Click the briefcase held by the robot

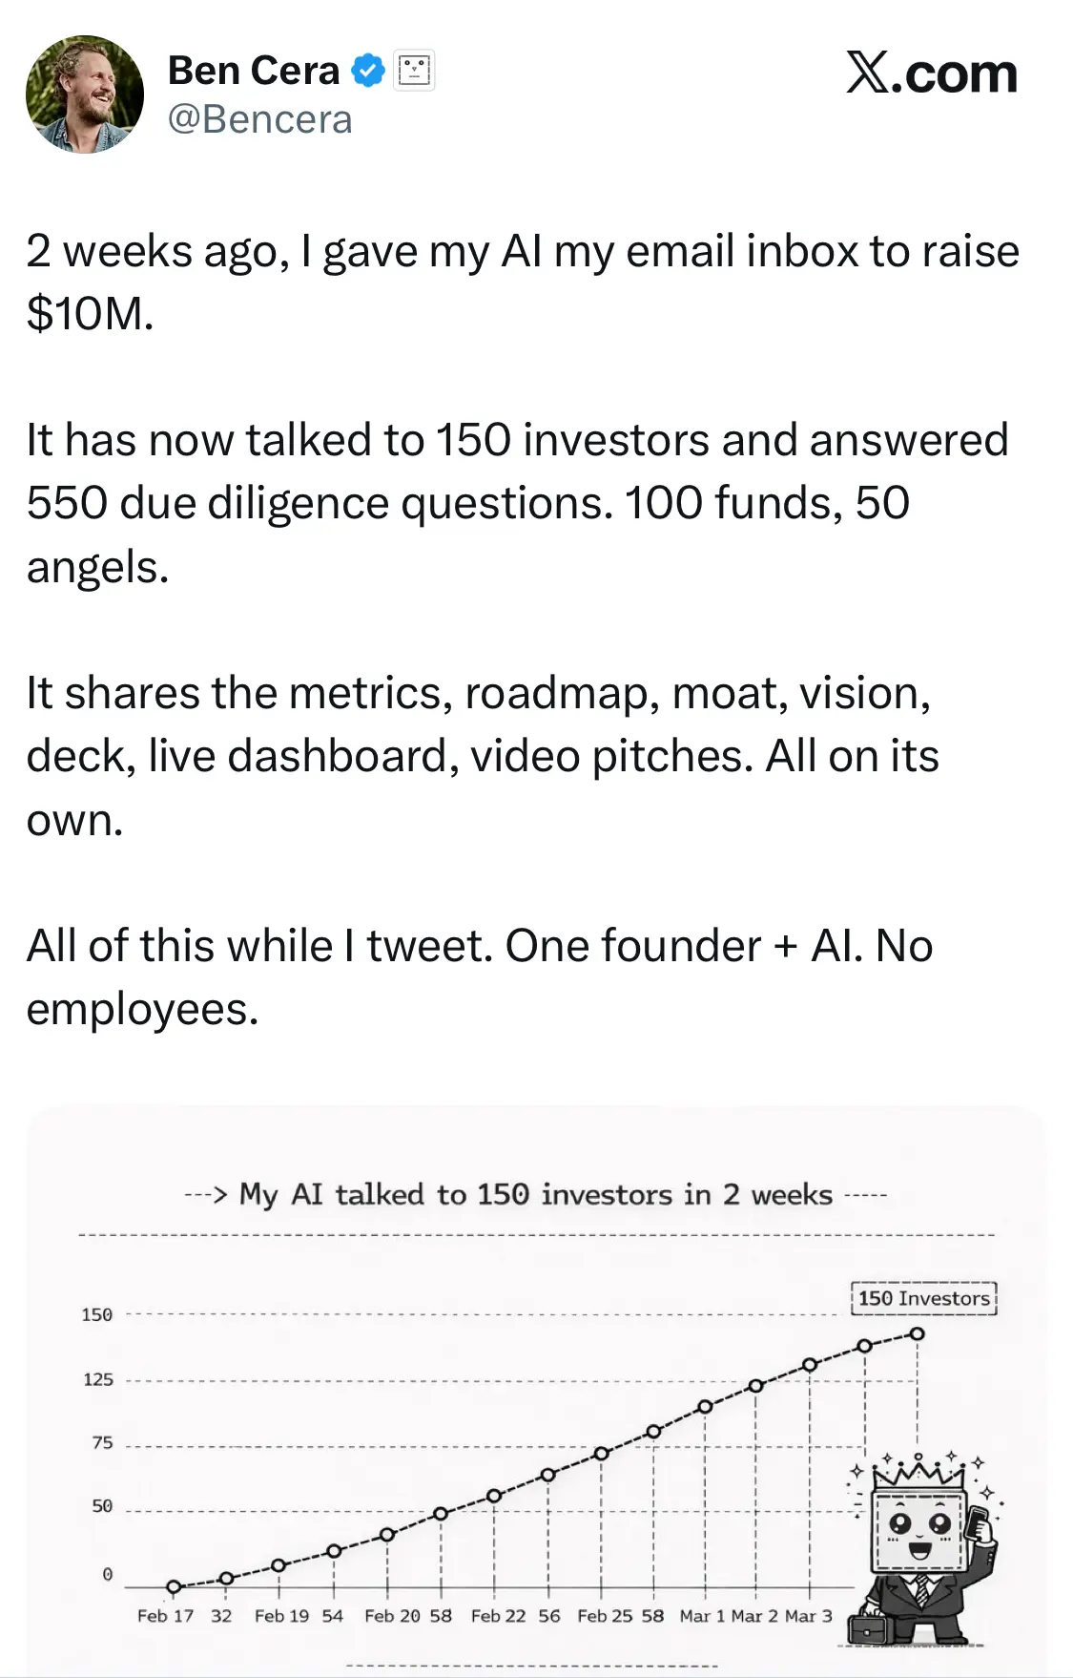867,1626
